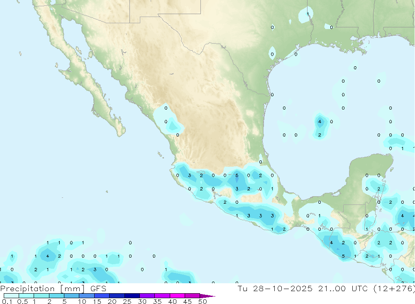This screenshot has width=415, height=304.
Task: Click the "25" legend label
Action: pyautogui.click(x=127, y=302)
